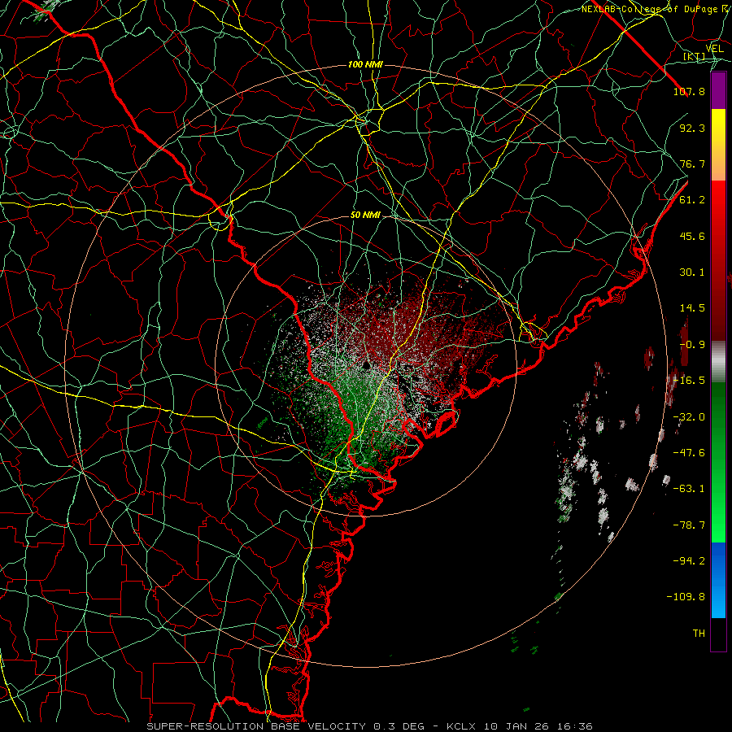The height and width of the screenshot is (732, 732).
Task: Click the yellow-orange segment of the color bar
Action: [x=718, y=145]
